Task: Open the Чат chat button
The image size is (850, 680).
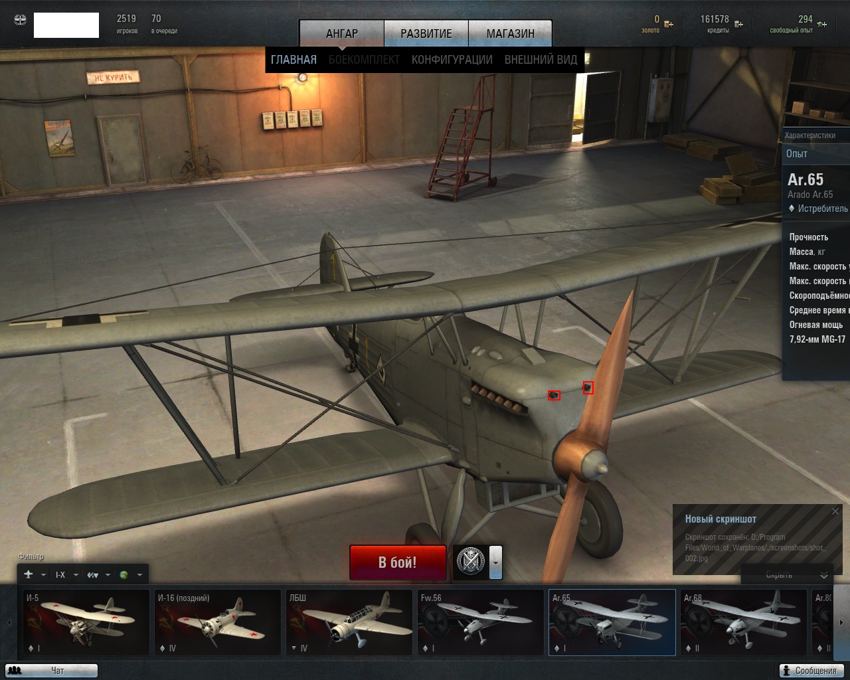Action: pos(51,671)
